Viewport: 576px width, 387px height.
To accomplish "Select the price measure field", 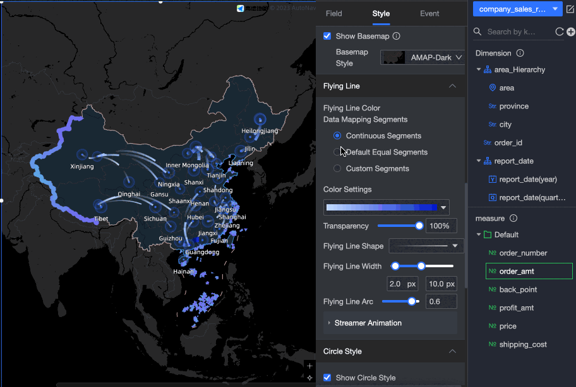I will coord(508,326).
